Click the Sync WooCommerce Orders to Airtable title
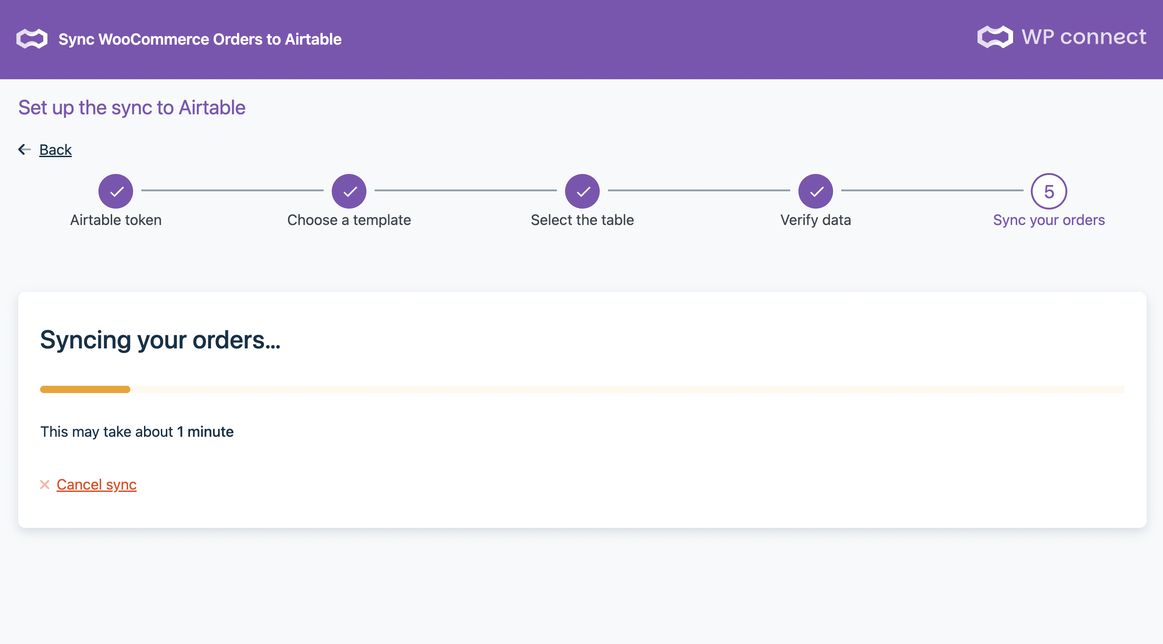1163x644 pixels. tap(200, 39)
